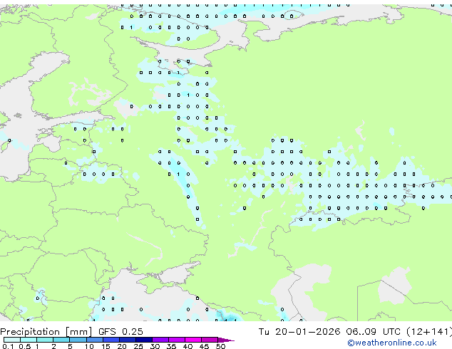Viewport: 452px width, 349px height.
Task: Choose the 20–25 mm legend color swatch
Action: (128, 340)
